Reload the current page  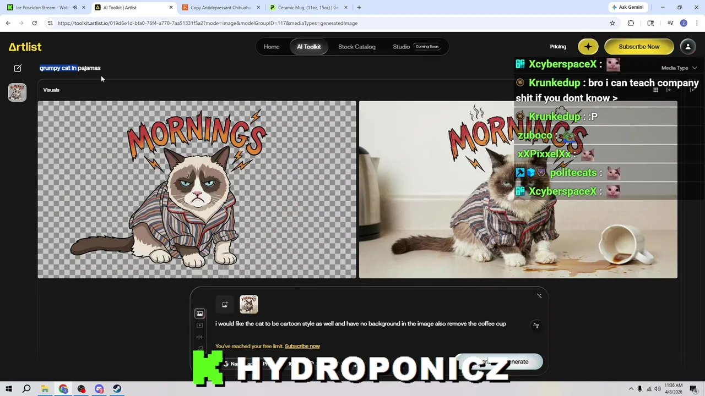tap(34, 23)
